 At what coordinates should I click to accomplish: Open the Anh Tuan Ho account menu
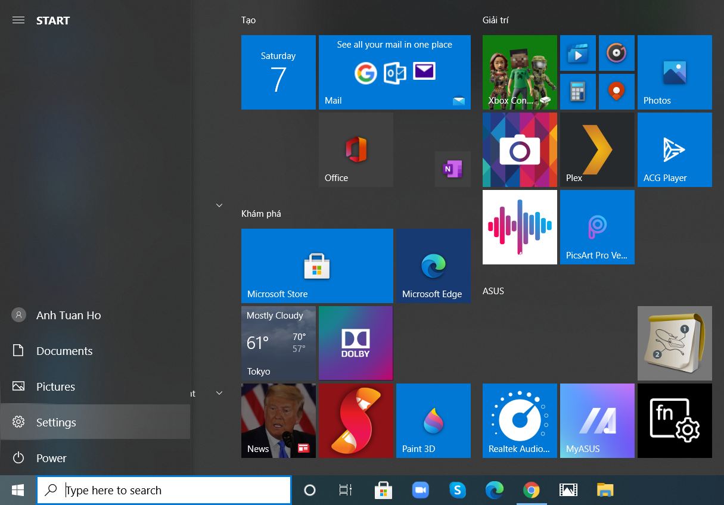[x=95, y=315]
